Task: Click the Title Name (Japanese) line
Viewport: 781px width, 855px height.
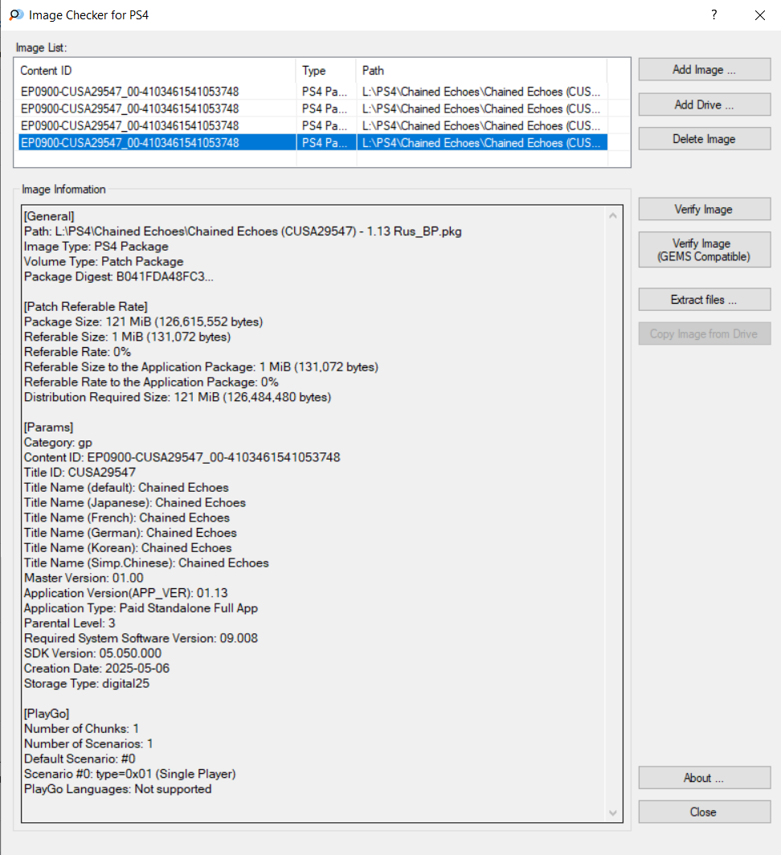Action: pos(135,502)
